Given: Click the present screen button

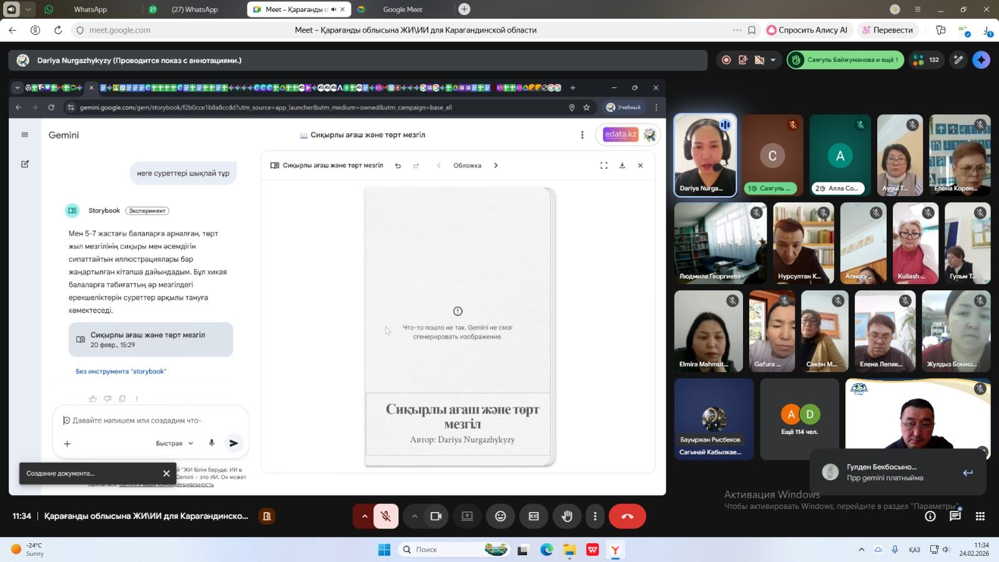Looking at the screenshot, I should click(x=467, y=516).
